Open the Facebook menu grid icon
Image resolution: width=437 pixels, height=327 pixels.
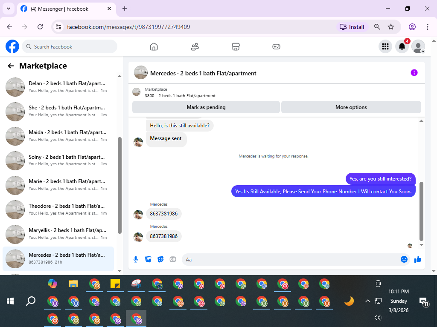pos(385,46)
